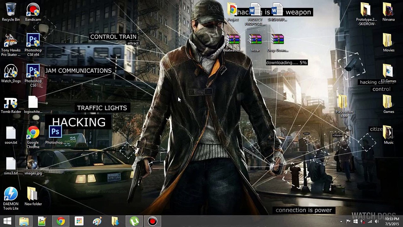Select the Project Chrome folder icon

point(233,13)
